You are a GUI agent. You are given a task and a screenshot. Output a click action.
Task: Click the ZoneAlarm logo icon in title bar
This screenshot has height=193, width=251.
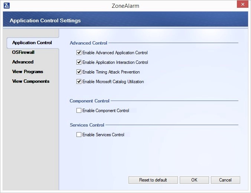tap(7, 6)
